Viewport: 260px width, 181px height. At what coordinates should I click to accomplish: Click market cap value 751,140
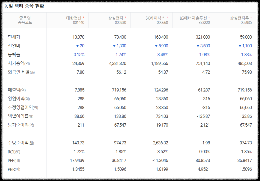click(x=203, y=63)
